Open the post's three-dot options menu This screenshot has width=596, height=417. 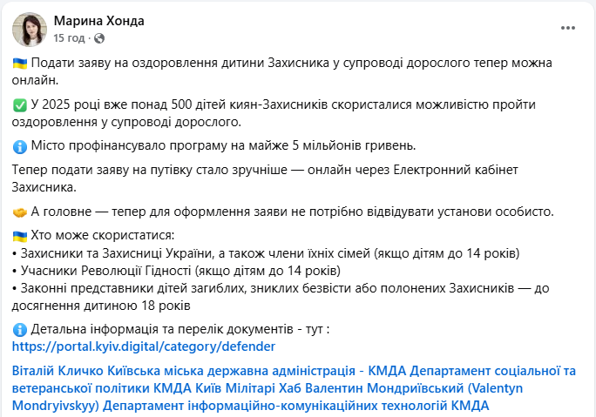(x=567, y=28)
